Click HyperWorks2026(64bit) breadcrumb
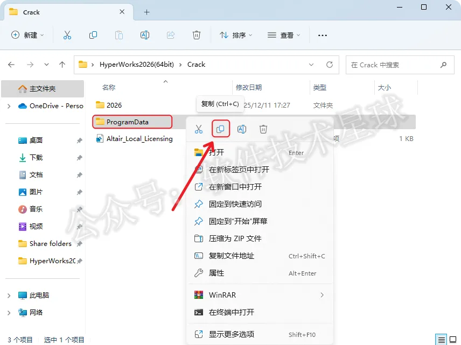This screenshot has width=461, height=345. point(137,65)
